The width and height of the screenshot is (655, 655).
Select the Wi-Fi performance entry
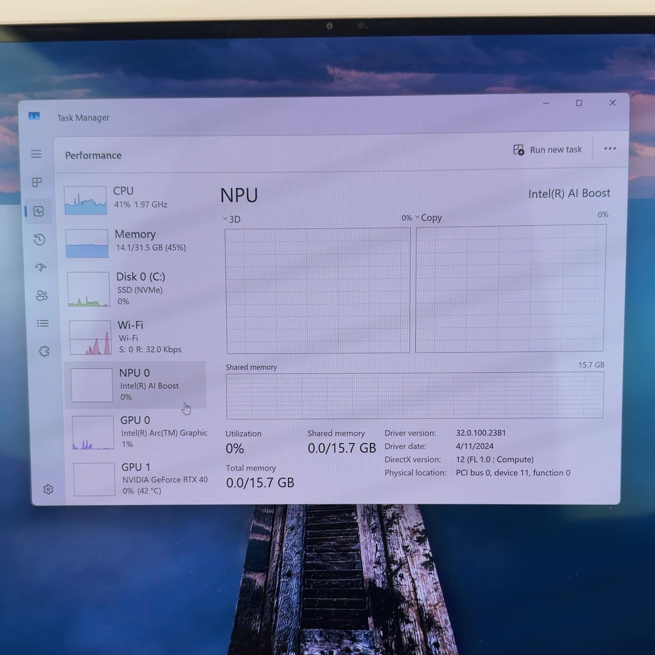pos(136,337)
